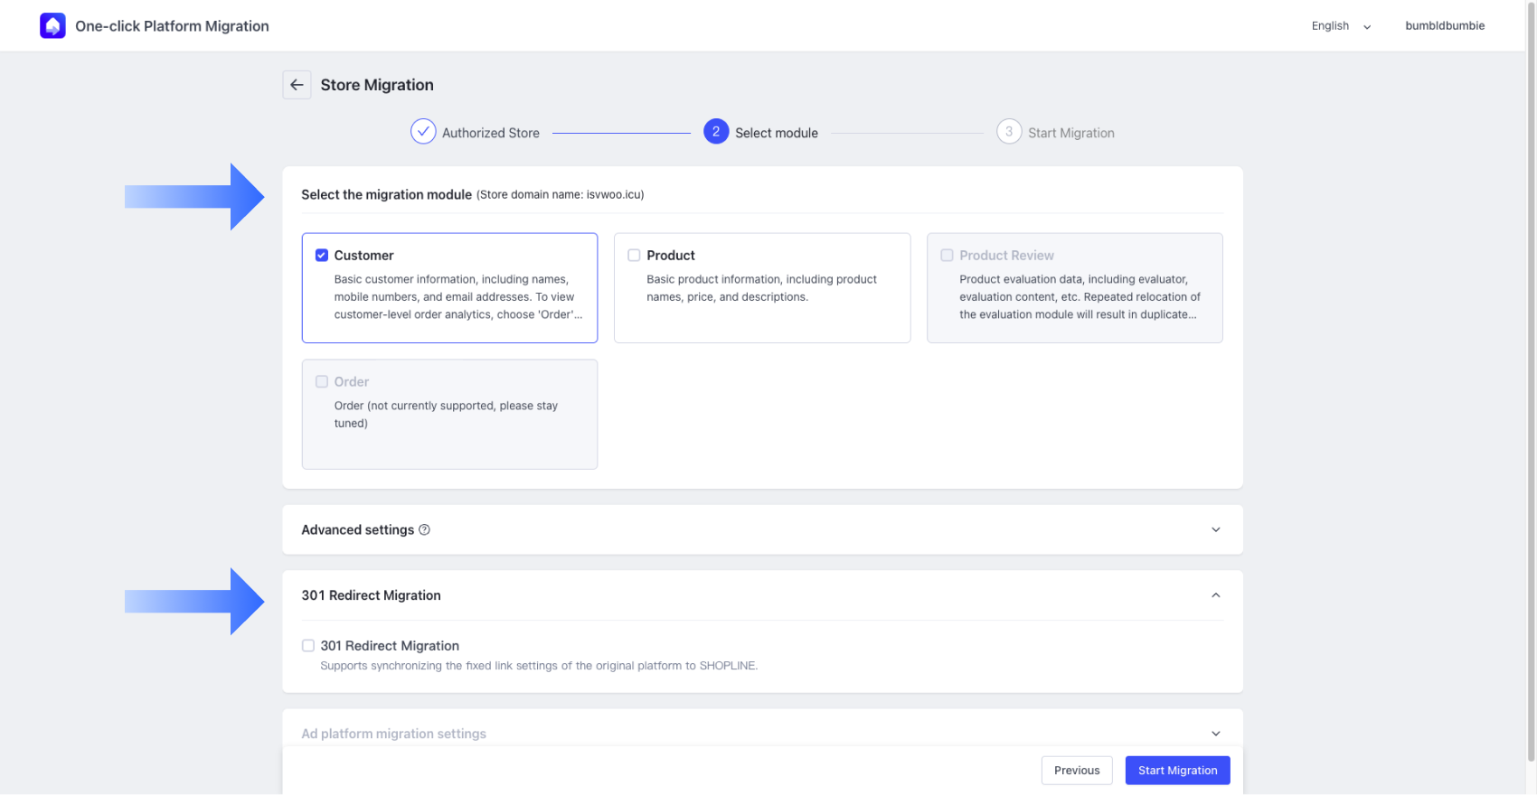
Task: Click the Authorized Store step label
Action: pos(490,133)
